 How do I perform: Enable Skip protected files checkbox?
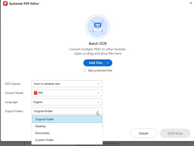85,70
